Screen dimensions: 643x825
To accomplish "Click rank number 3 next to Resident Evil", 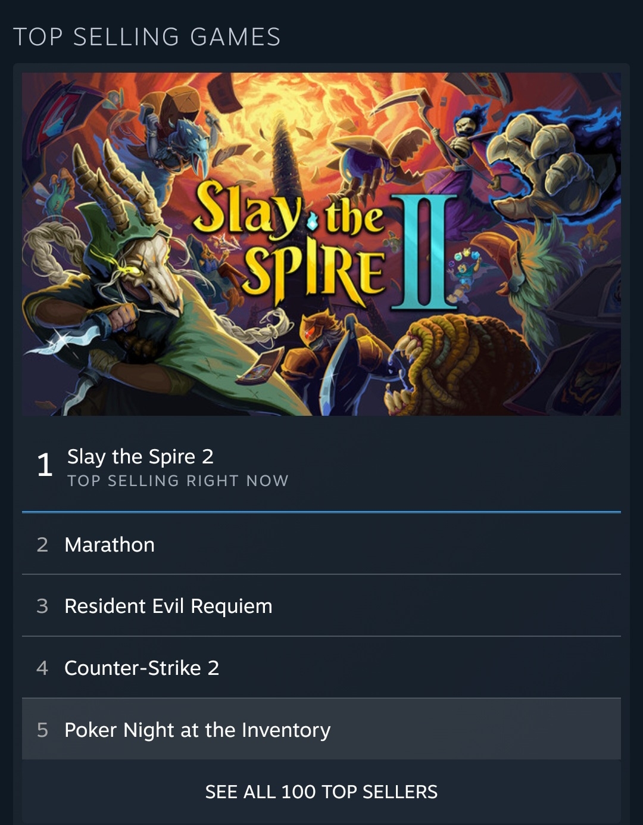I will click(42, 606).
